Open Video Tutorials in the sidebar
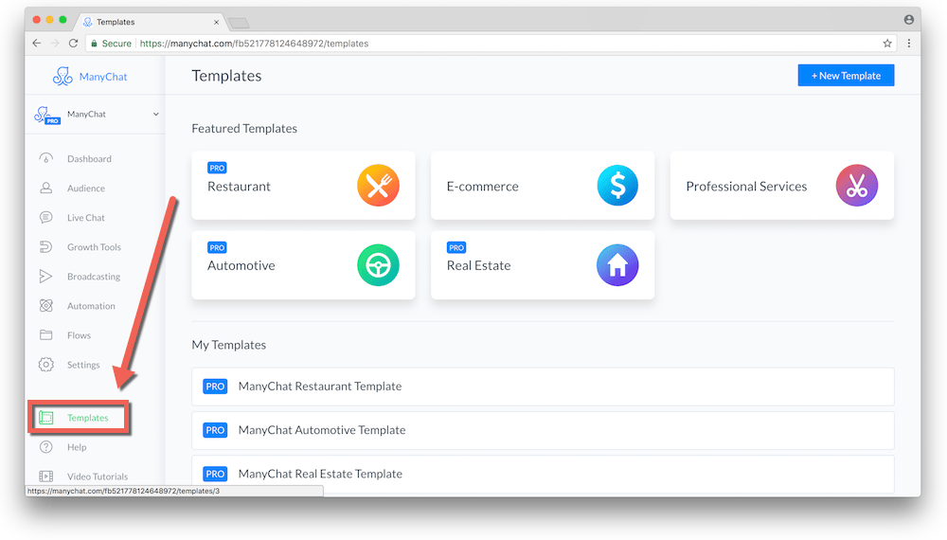This screenshot has width=947, height=540. pyautogui.click(x=98, y=477)
